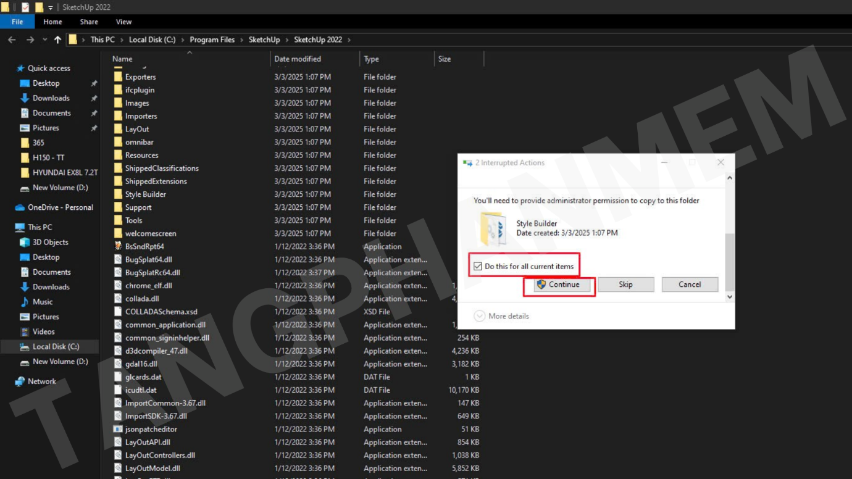The width and height of the screenshot is (852, 479).
Task: Select the jsonpatcheditor application icon
Action: [x=119, y=429]
